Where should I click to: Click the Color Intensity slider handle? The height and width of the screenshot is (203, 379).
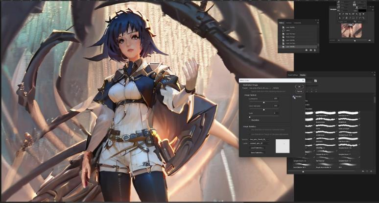[264, 110]
